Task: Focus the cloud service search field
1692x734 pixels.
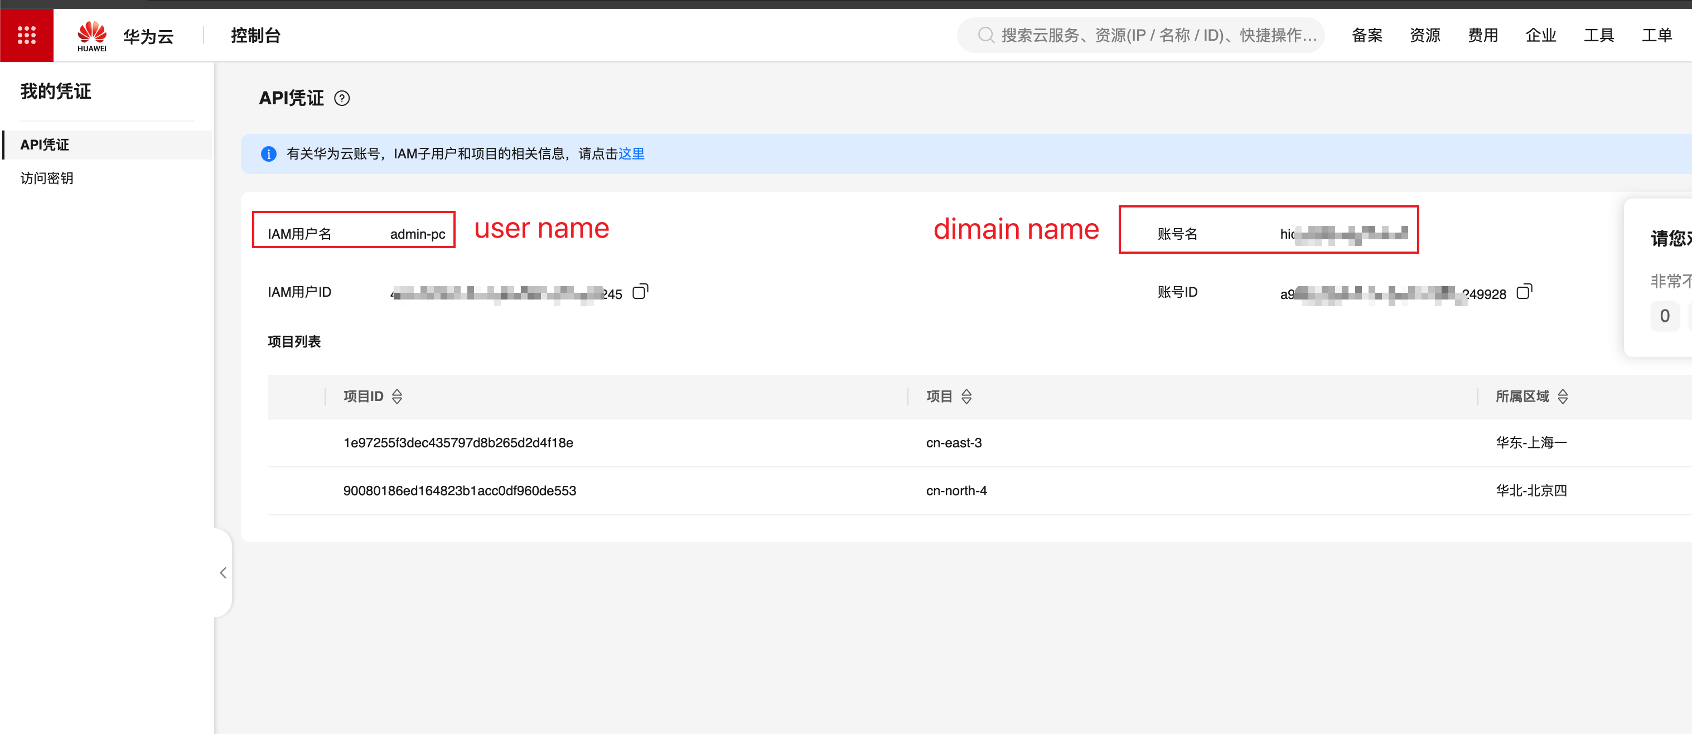Action: (1157, 35)
